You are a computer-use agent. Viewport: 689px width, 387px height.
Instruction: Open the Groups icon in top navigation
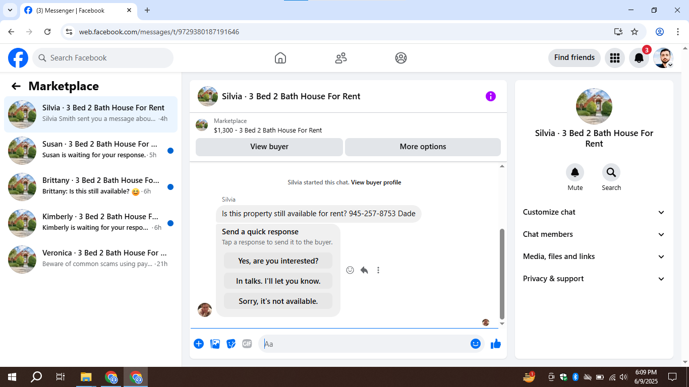click(401, 58)
